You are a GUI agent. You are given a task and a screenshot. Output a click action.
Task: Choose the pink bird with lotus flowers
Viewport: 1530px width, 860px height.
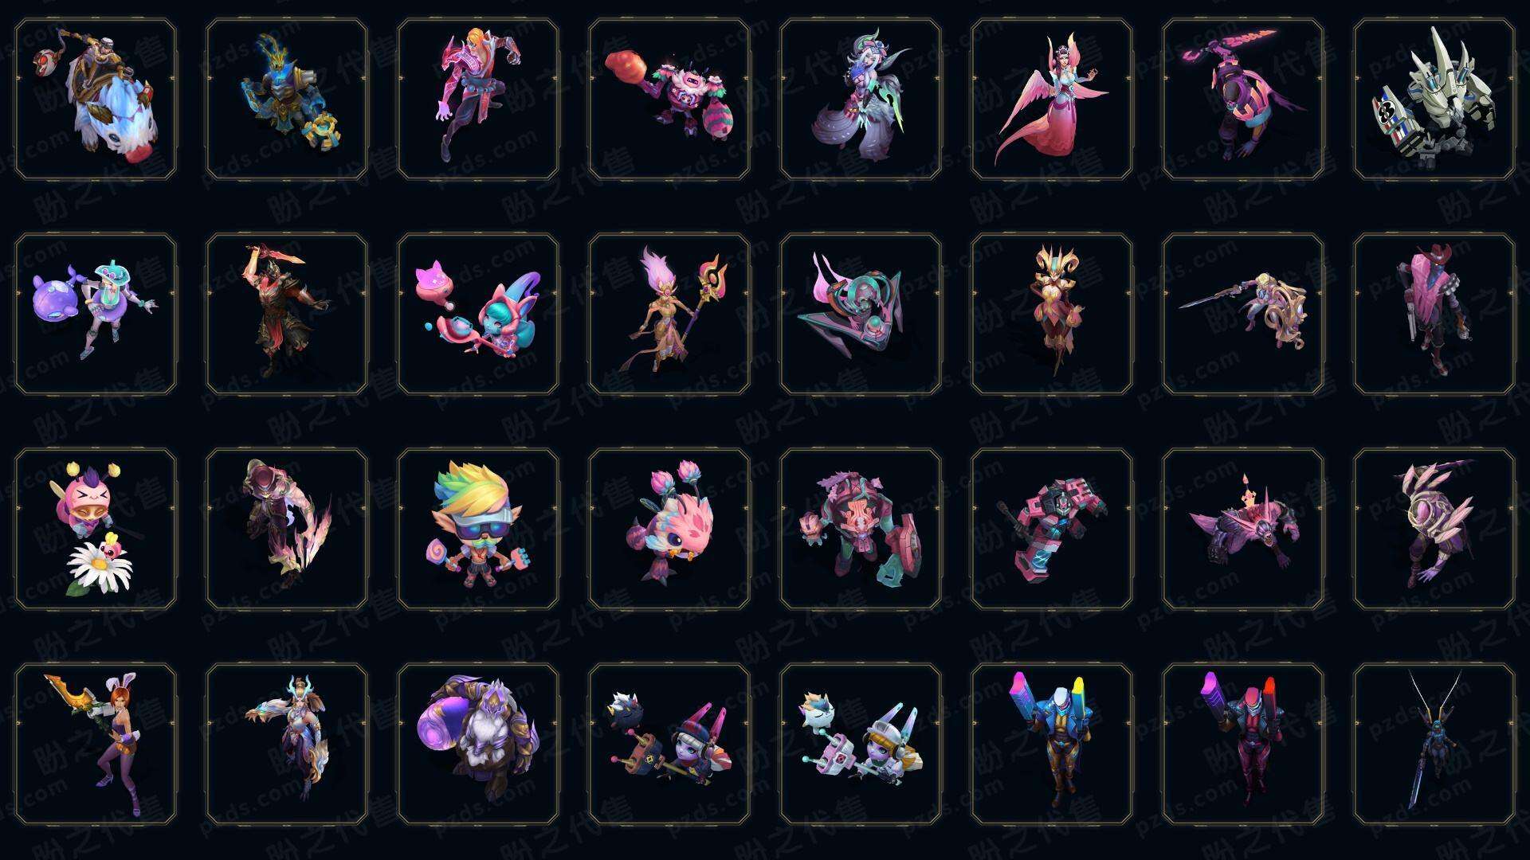click(669, 529)
